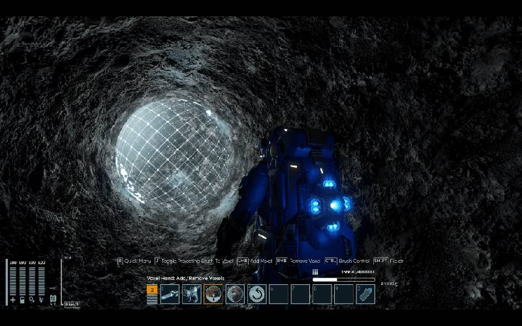The height and width of the screenshot is (326, 522).
Task: Click the empty hotbar slot six
Action: point(279,294)
